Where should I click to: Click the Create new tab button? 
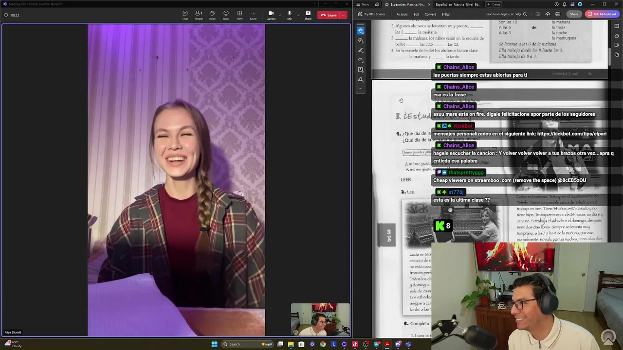point(494,4)
